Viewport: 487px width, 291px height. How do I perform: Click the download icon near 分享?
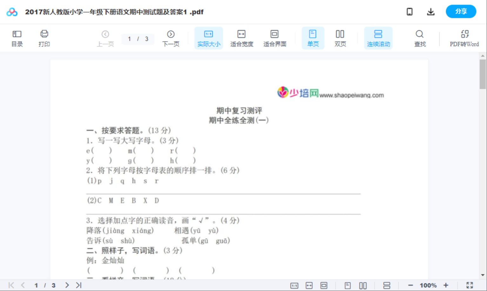click(x=431, y=11)
